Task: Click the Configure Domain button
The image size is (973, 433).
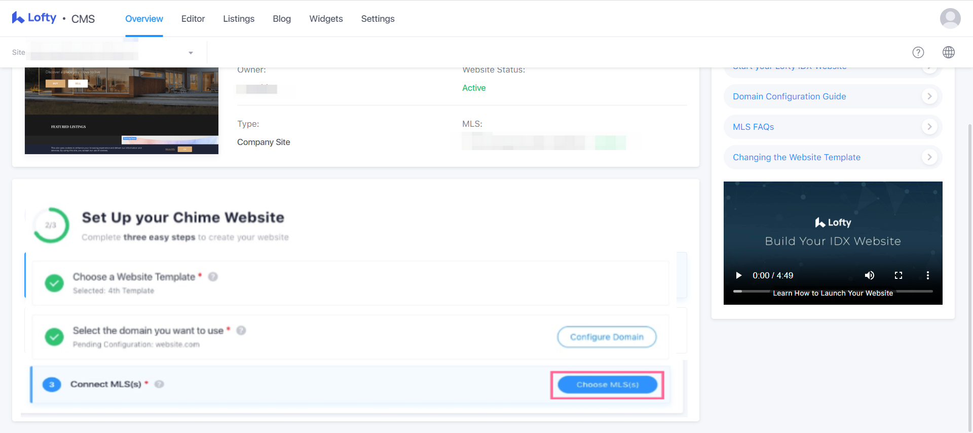Action: pyautogui.click(x=607, y=337)
